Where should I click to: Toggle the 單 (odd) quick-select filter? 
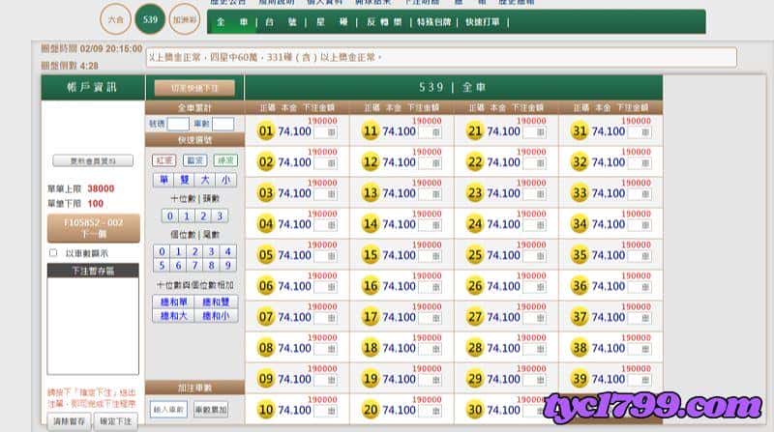164,180
